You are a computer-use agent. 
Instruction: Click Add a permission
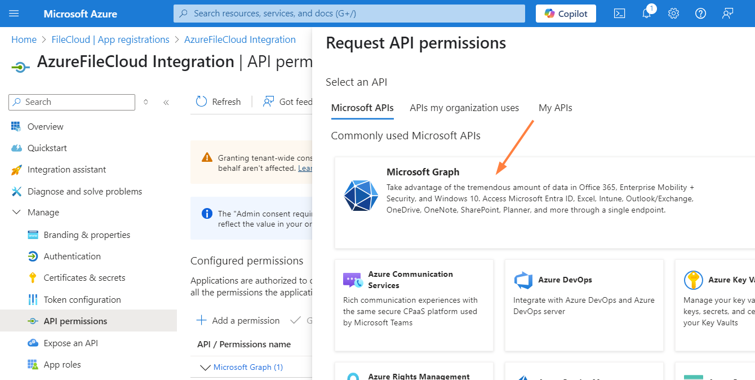click(x=238, y=321)
